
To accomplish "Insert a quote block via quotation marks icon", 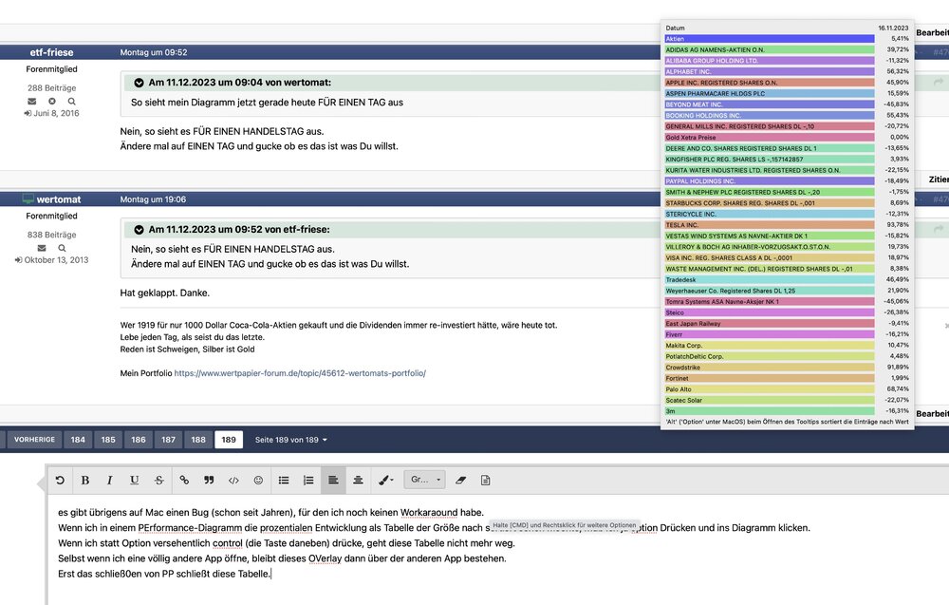I will tap(209, 481).
